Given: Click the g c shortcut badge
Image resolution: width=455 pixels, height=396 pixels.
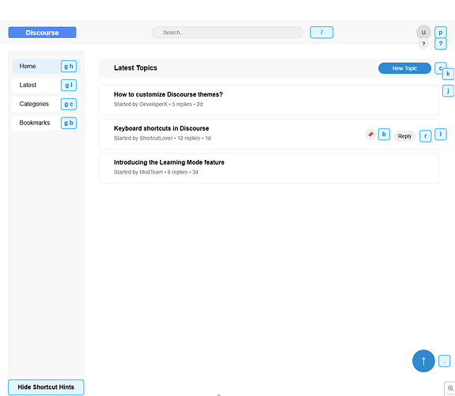Looking at the screenshot, I should click(69, 104).
